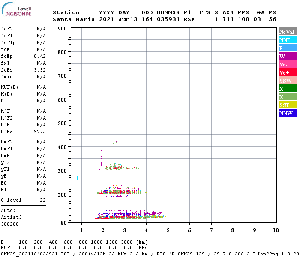
Task: Select the X+ light green swatch
Action: pyautogui.click(x=288, y=97)
